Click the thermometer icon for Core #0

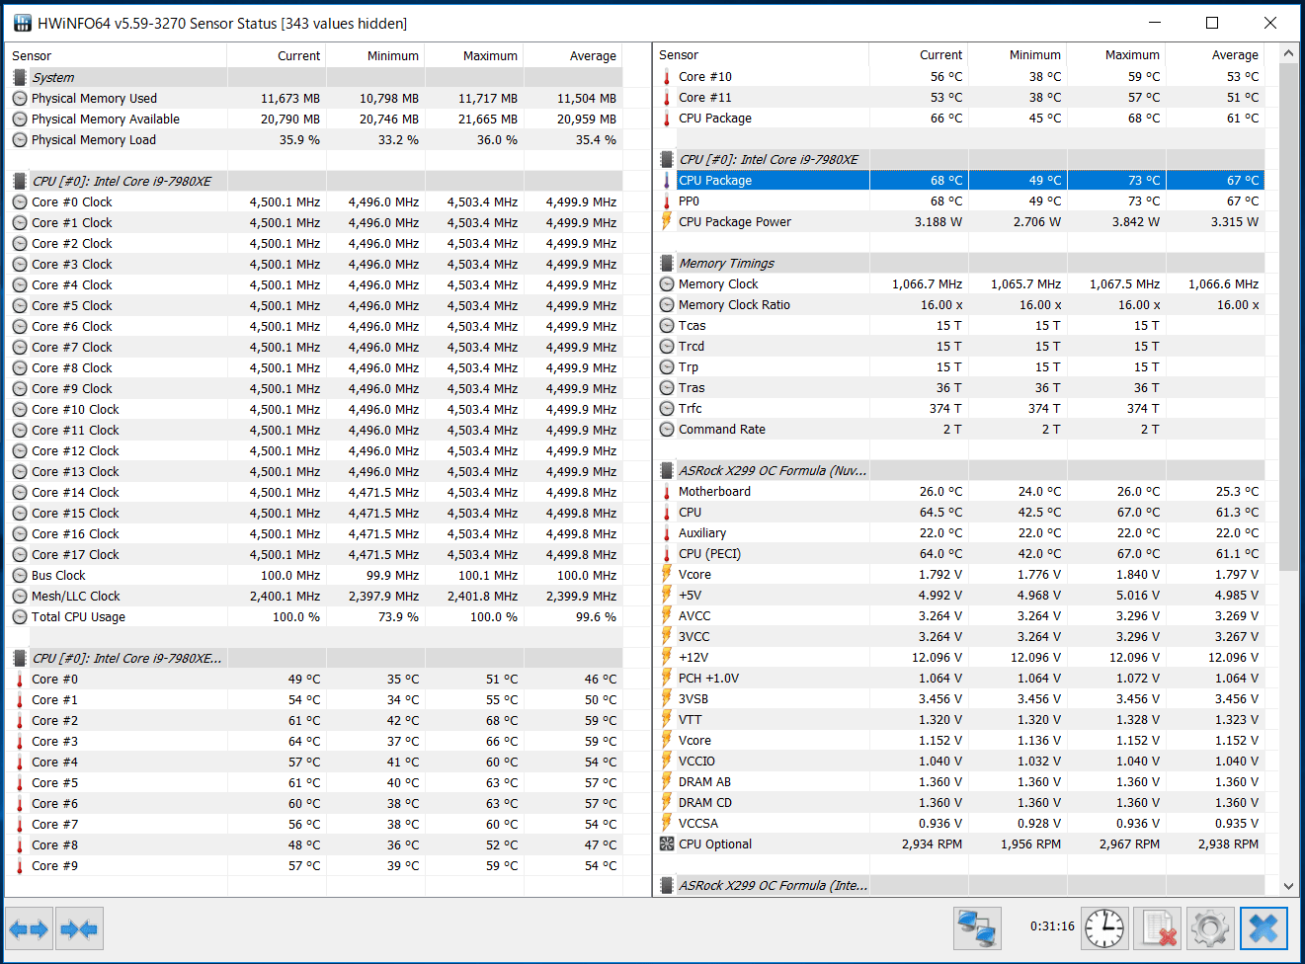tap(20, 680)
